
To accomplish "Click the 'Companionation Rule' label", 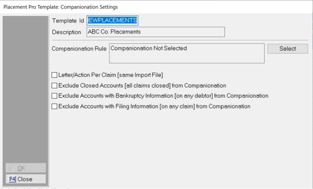I will point(79,49).
